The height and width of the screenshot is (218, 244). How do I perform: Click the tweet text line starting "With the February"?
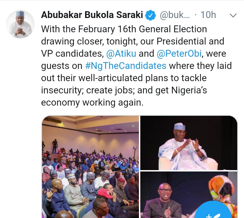click(124, 29)
